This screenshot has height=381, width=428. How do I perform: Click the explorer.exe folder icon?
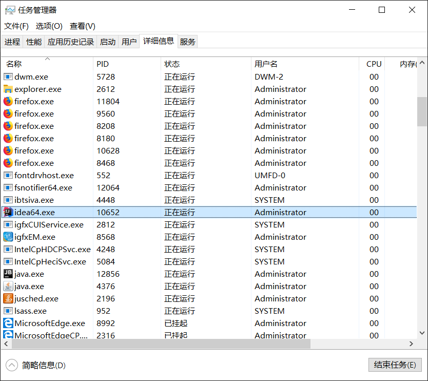point(8,89)
